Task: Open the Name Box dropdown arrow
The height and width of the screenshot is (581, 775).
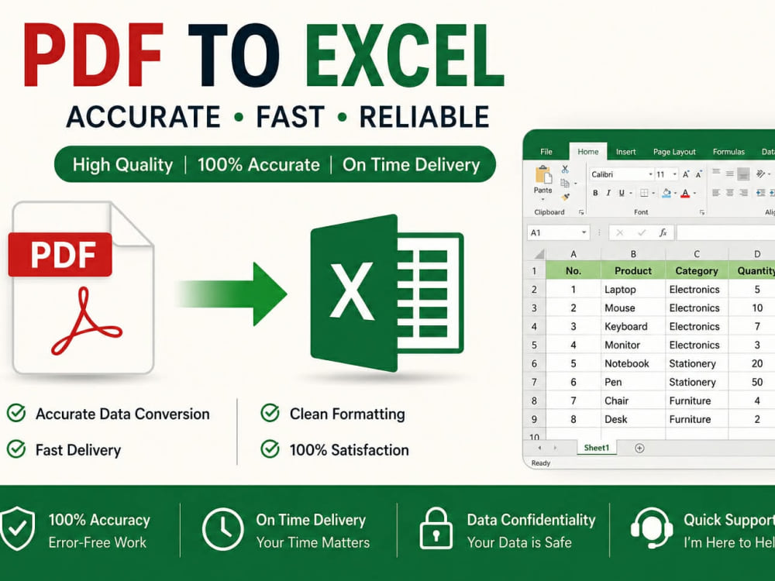Action: [584, 232]
